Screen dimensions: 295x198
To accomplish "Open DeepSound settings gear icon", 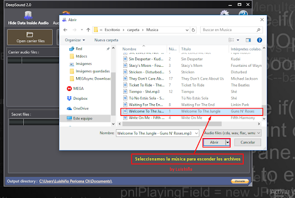I will click(225, 13).
